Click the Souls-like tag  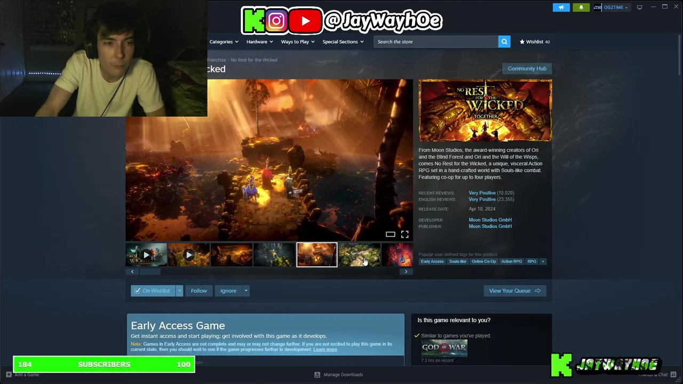tap(457, 261)
